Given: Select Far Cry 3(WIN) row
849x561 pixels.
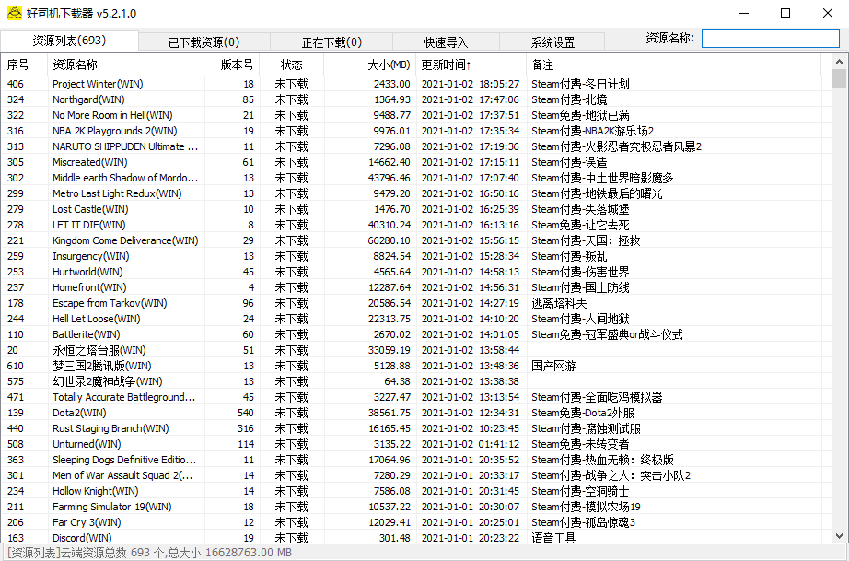Looking at the screenshot, I should (416, 523).
